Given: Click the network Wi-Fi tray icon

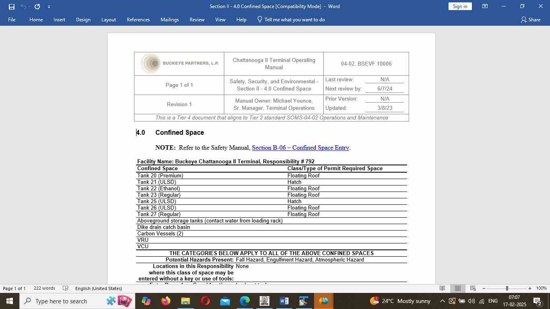Looking at the screenshot, I should (x=482, y=301).
